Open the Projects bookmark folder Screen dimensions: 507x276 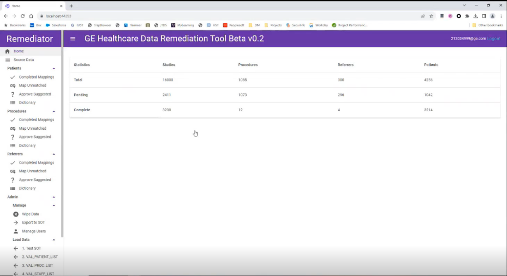pyautogui.click(x=273, y=25)
